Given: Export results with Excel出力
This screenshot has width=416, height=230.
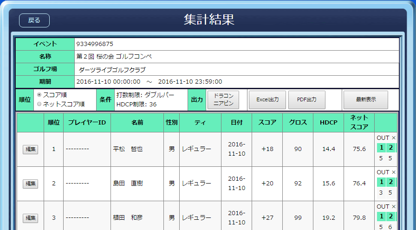Looking at the screenshot, I should pos(267,100).
